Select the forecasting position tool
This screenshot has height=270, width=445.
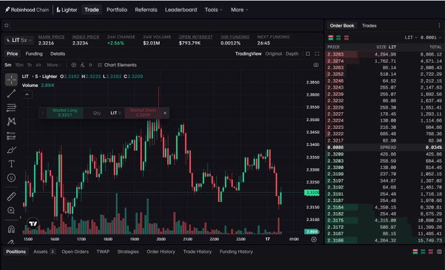pos(11,136)
